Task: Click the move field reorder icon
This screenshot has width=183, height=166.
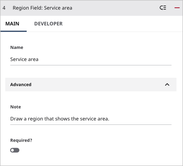Action: point(163,8)
